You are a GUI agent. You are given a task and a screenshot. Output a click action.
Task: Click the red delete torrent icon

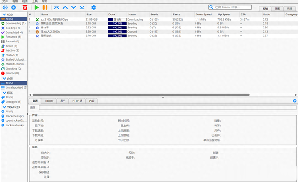click(25, 7)
